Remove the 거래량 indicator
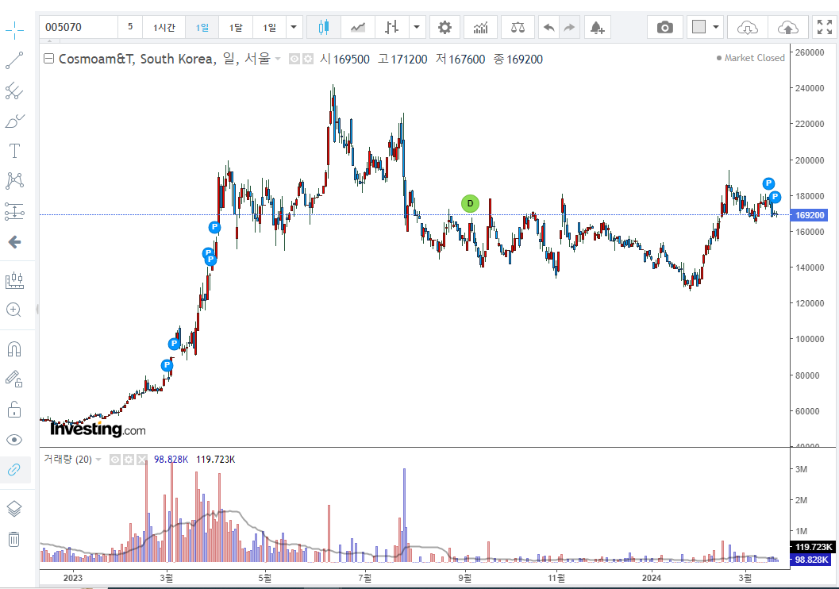839x589 pixels. pos(142,460)
